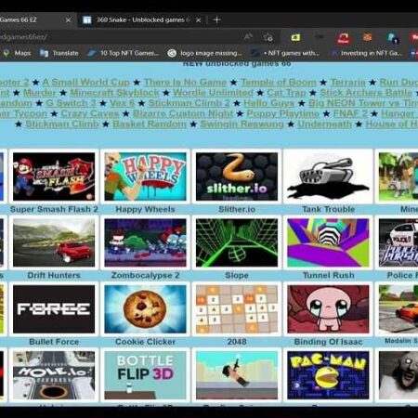Click the Drift Hunters car thumbnail
Viewport: 418px width, 418px height.
click(x=54, y=242)
